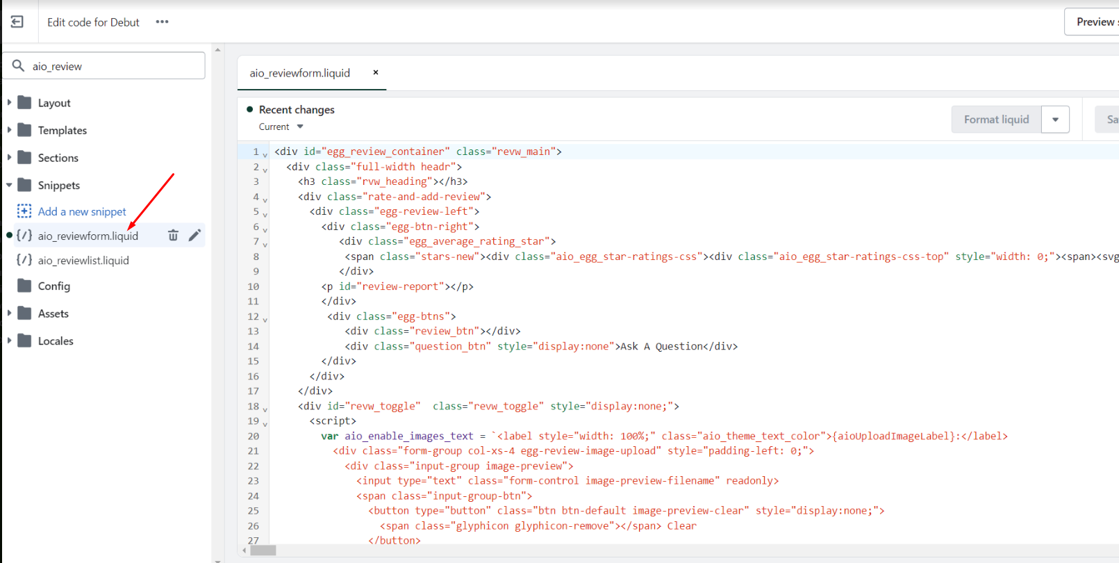Image resolution: width=1119 pixels, height=563 pixels.
Task: Open the three-dot more actions menu
Action: (x=162, y=22)
